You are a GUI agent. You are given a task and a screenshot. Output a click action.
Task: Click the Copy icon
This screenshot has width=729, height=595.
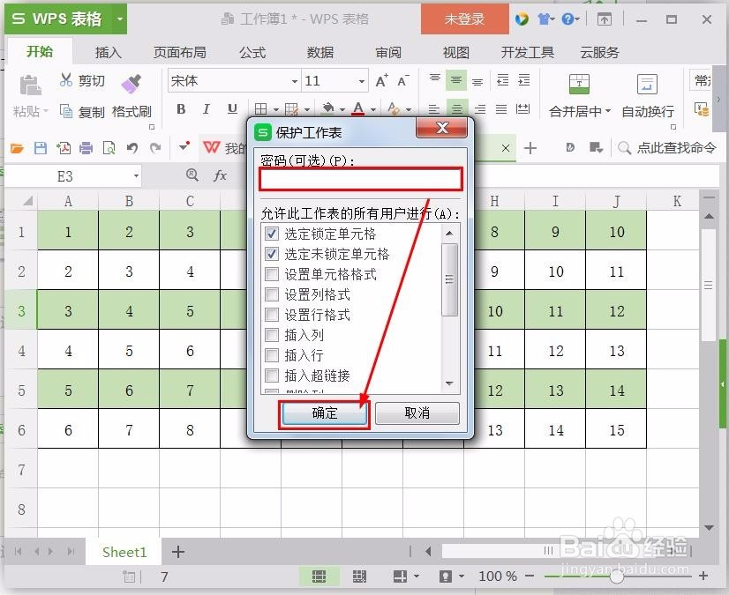point(66,111)
